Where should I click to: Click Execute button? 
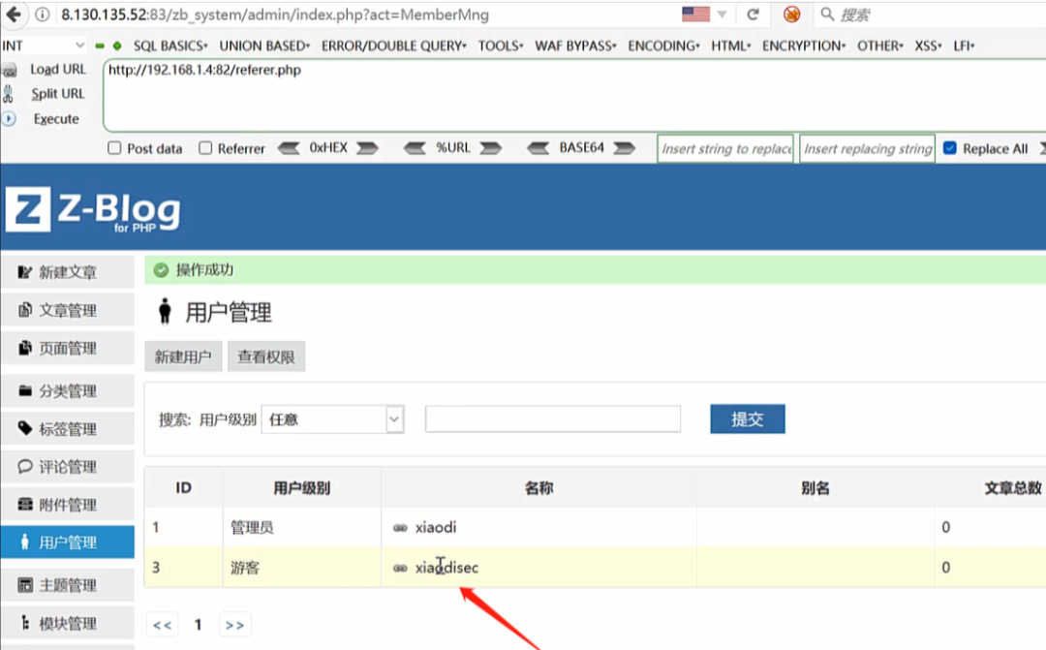click(56, 119)
